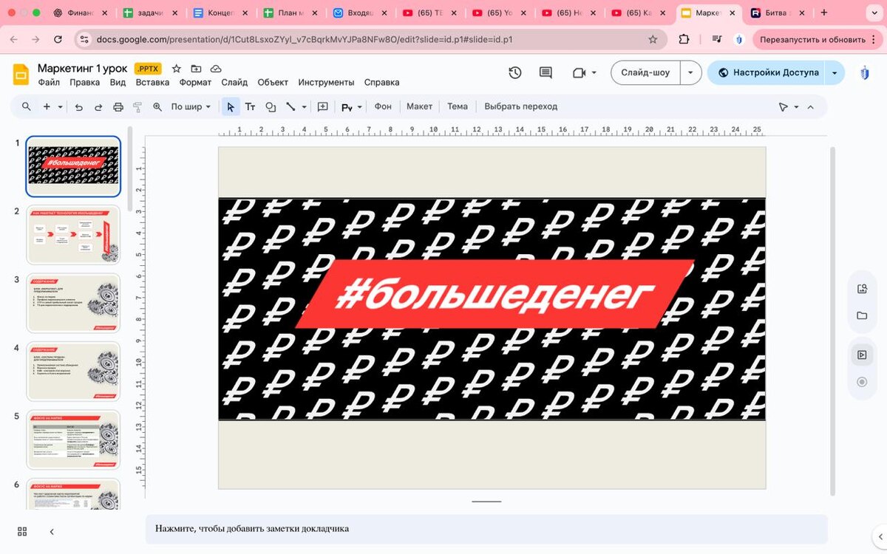
Task: Star the Маркетинг 1 урок presentation
Action: [x=177, y=69]
